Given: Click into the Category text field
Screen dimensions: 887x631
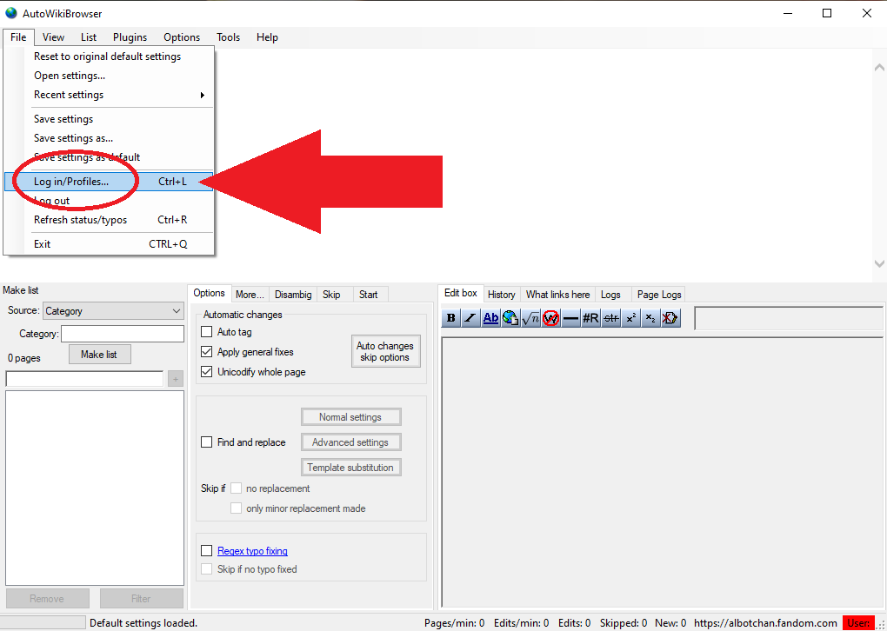Looking at the screenshot, I should tap(123, 334).
